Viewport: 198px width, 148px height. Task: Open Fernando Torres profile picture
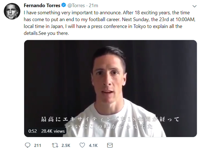coord(12,11)
